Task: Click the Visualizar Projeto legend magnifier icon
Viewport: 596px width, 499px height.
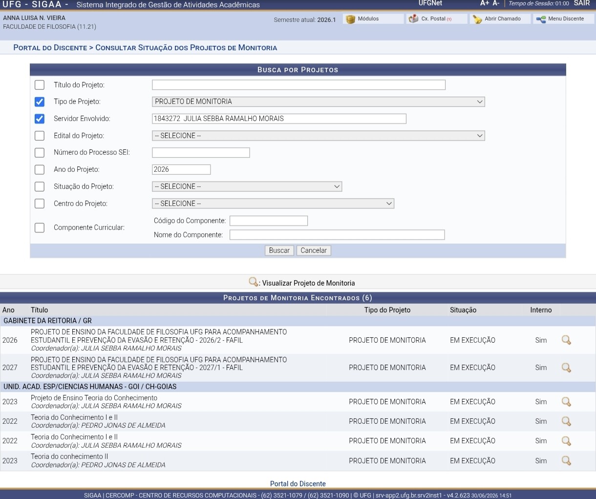Action: coord(254,282)
